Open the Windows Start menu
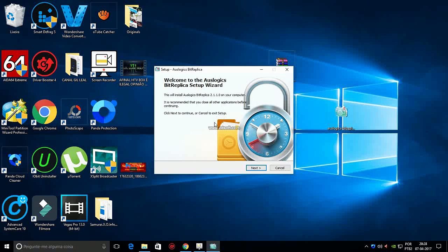The height and width of the screenshot is (252, 448). [x=7, y=246]
